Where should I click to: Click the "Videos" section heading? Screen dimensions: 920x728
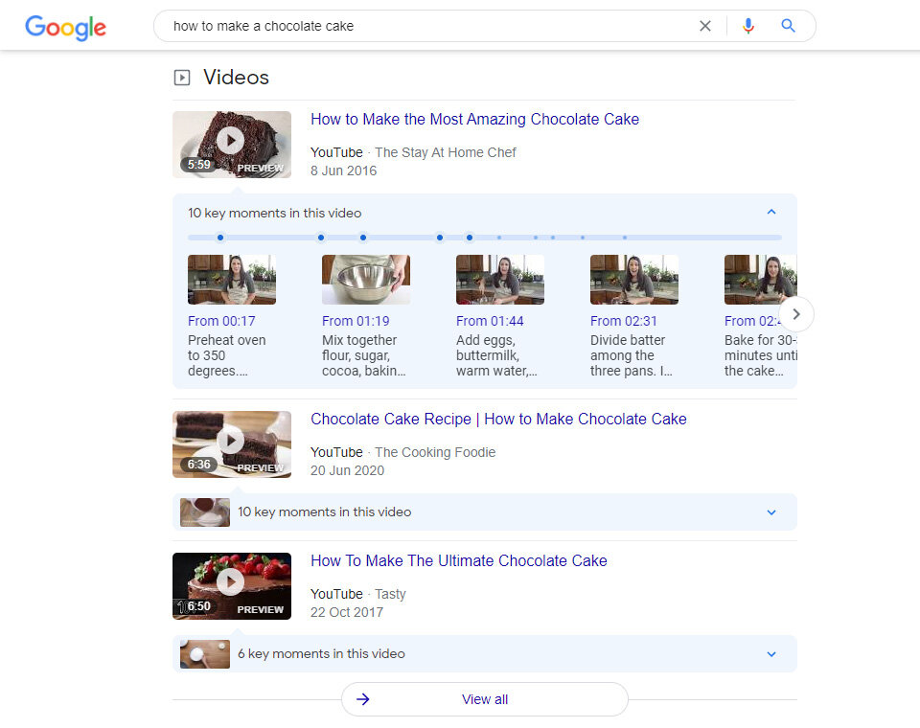point(236,78)
